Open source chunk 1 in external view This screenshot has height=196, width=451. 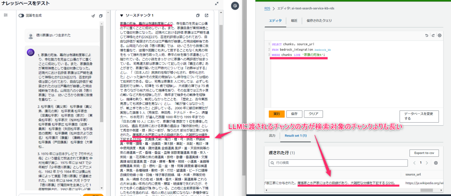point(206,15)
